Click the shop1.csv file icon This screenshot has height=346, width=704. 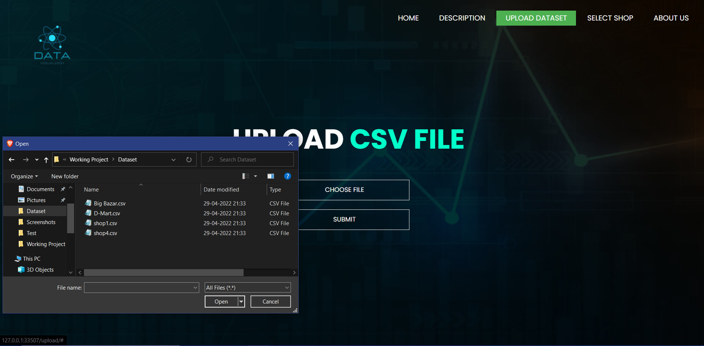[x=88, y=223]
